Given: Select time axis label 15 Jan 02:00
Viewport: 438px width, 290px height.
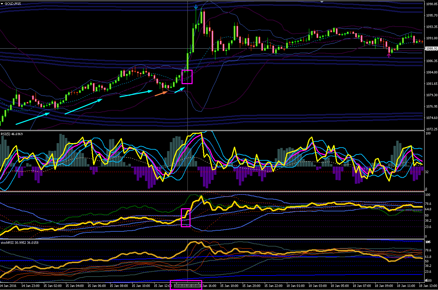Looking at the screenshot, I should coord(52,286).
